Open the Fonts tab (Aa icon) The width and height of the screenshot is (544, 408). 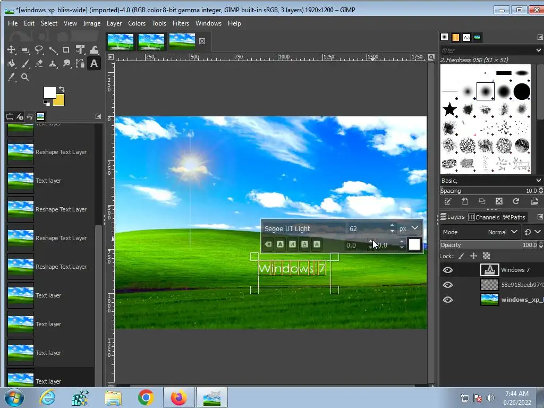466,37
